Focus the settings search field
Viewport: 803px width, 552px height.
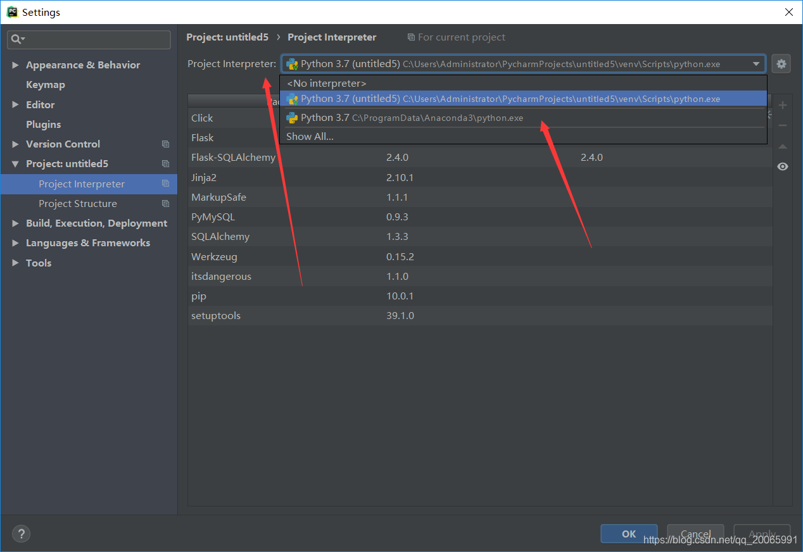(89, 39)
